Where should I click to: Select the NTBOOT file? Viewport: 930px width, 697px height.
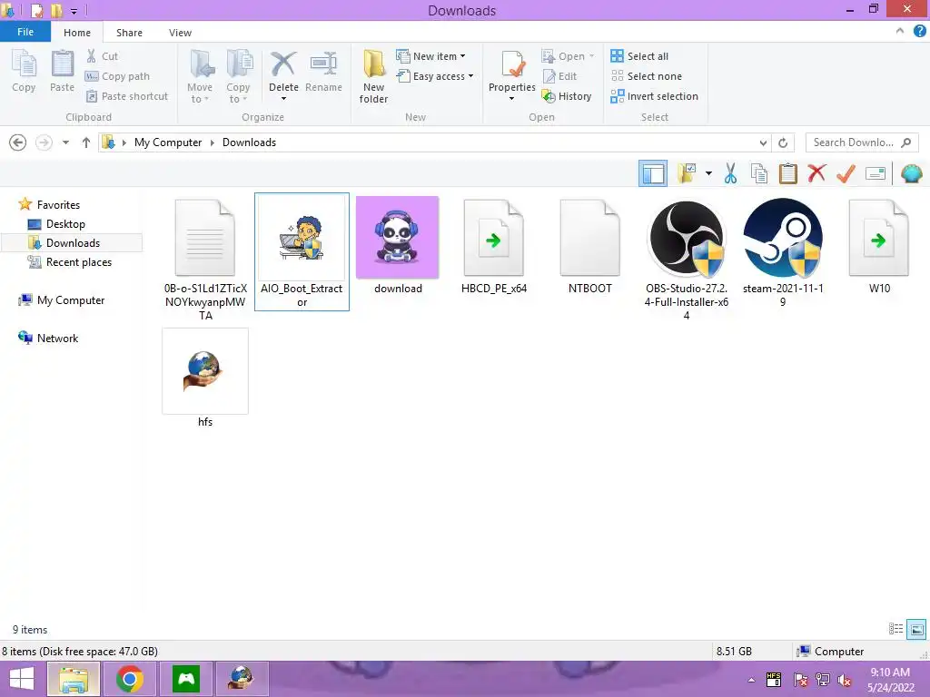(x=590, y=247)
